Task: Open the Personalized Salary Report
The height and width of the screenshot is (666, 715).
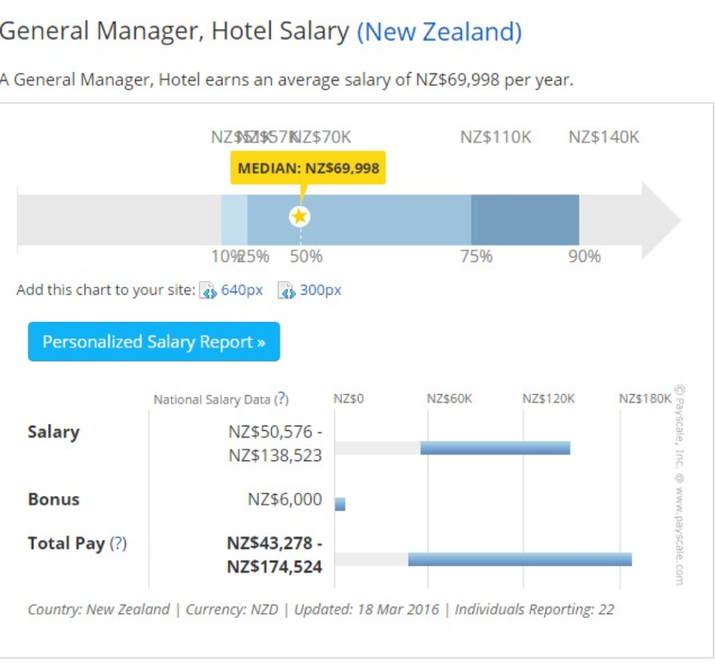Action: 154,342
